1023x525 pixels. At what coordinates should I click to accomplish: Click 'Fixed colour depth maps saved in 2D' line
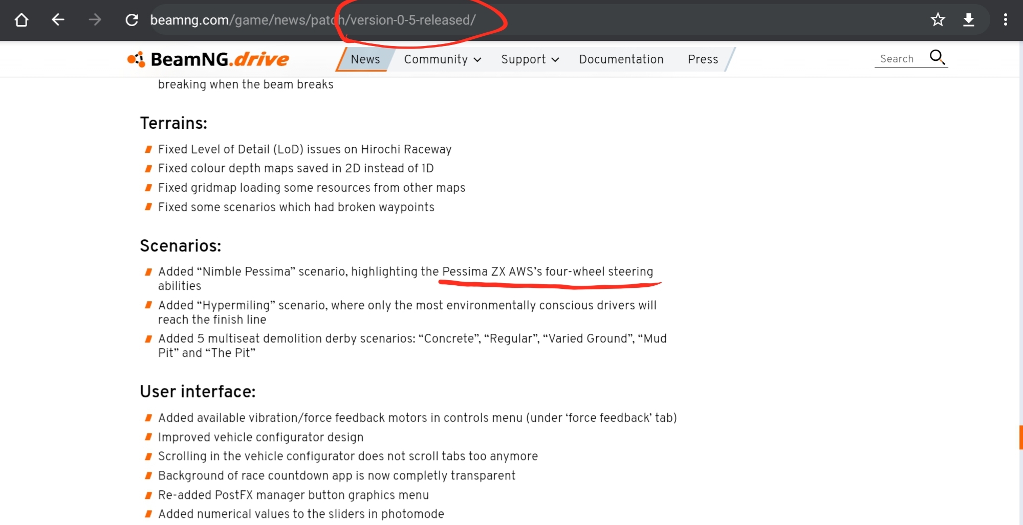(x=296, y=168)
